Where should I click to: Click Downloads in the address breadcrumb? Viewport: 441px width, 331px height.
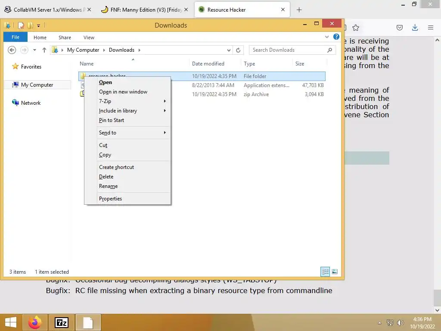pos(121,50)
